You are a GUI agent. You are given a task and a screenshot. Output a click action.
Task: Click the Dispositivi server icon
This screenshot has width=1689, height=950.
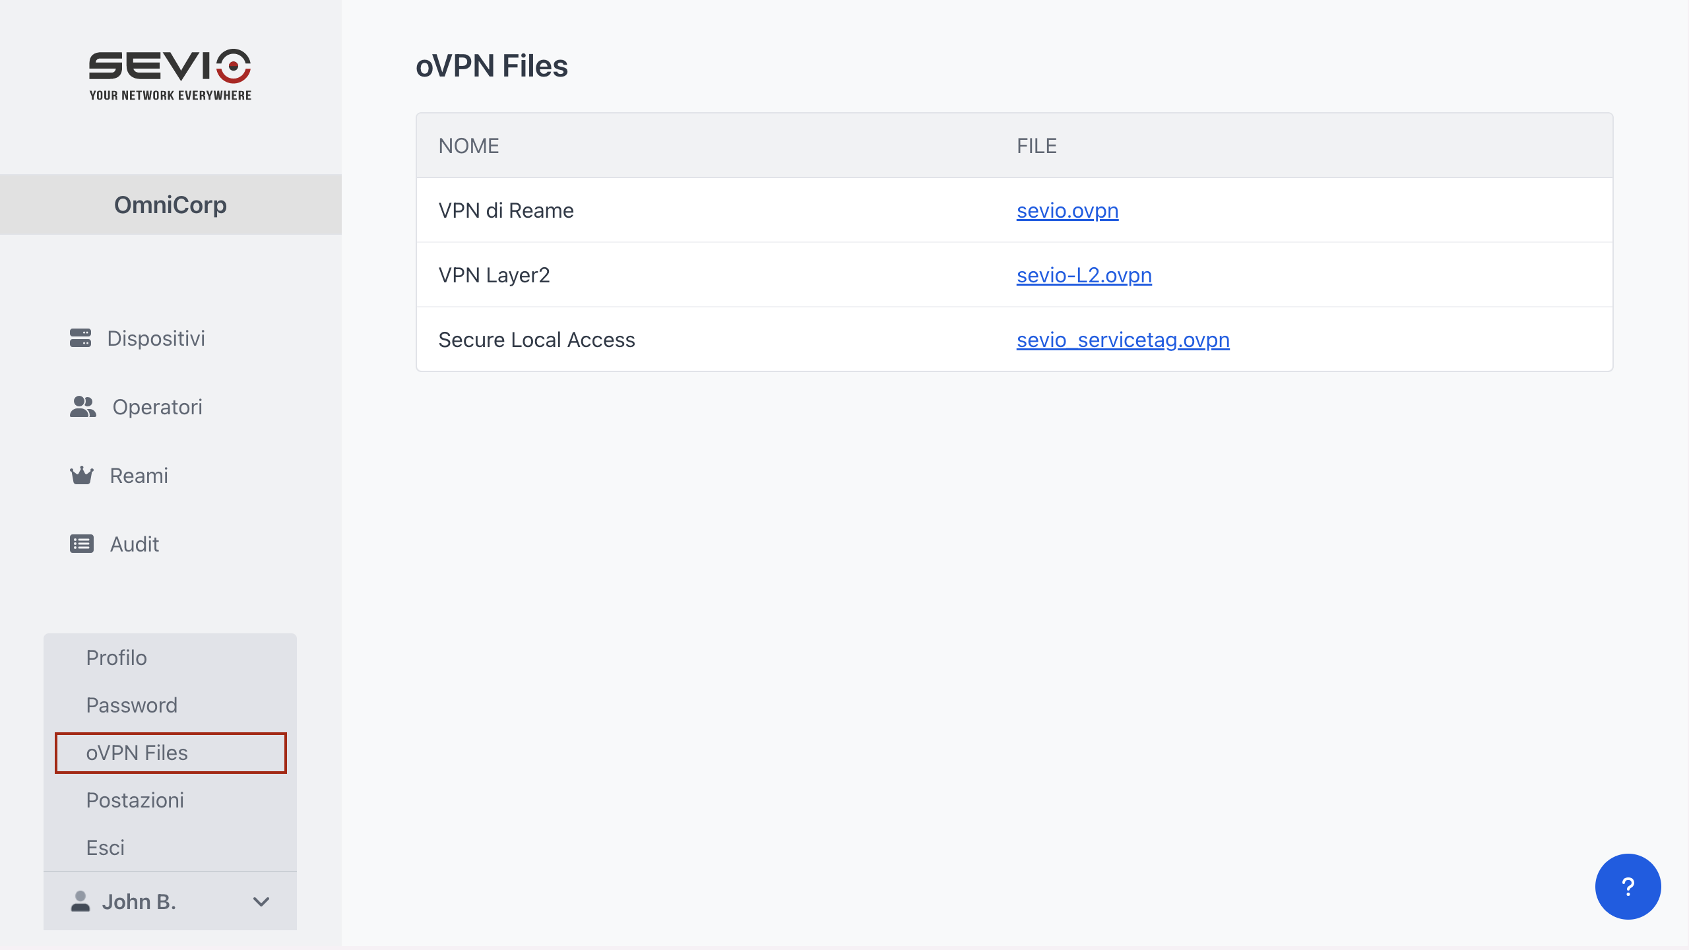coord(80,338)
